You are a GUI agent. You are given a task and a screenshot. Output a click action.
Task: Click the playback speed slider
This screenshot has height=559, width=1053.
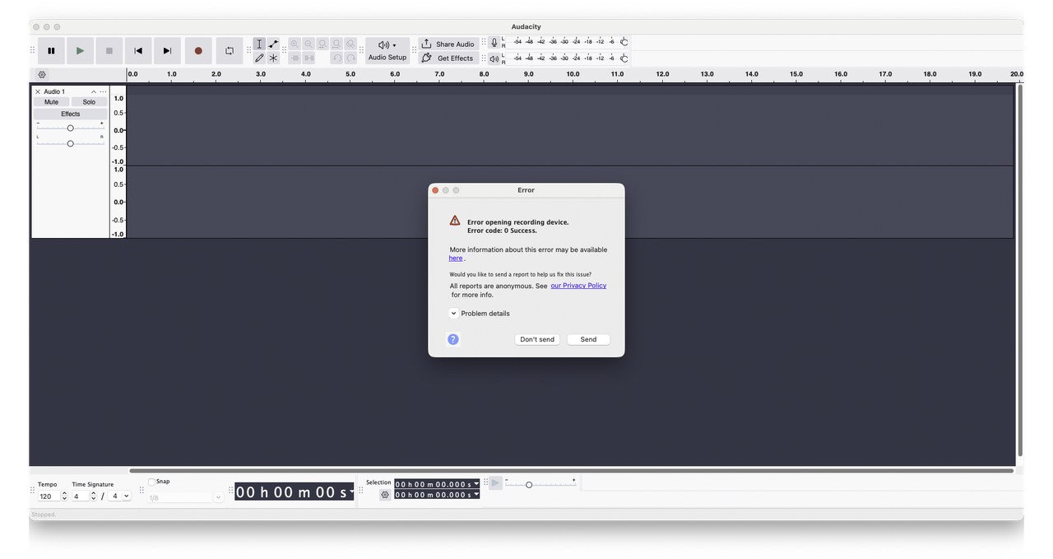[540, 484]
